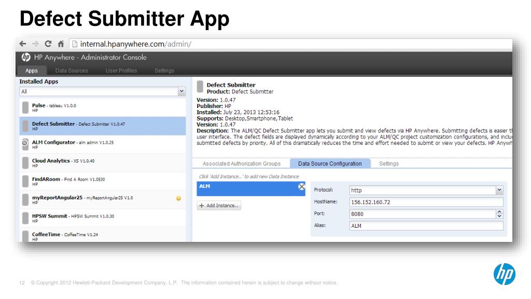Image resolution: width=531 pixels, height=299 pixels.
Task: Click the Product: Defect Submitter line
Action: 240,91
